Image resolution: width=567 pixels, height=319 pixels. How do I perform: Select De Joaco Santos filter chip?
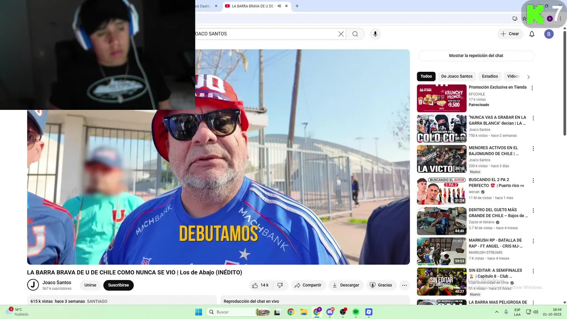[x=457, y=76]
